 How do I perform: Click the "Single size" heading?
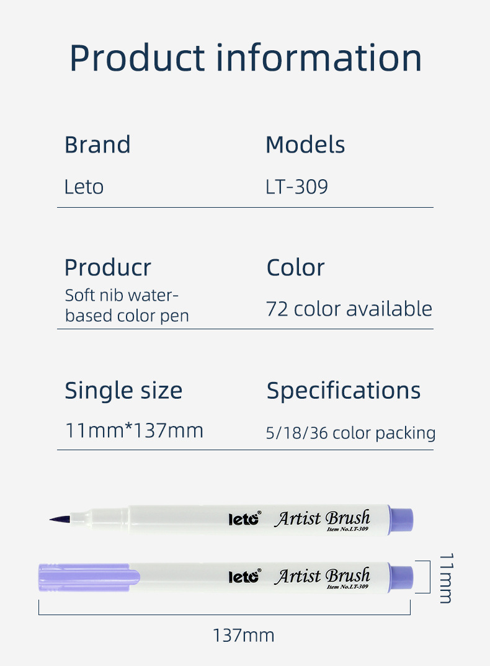click(123, 391)
